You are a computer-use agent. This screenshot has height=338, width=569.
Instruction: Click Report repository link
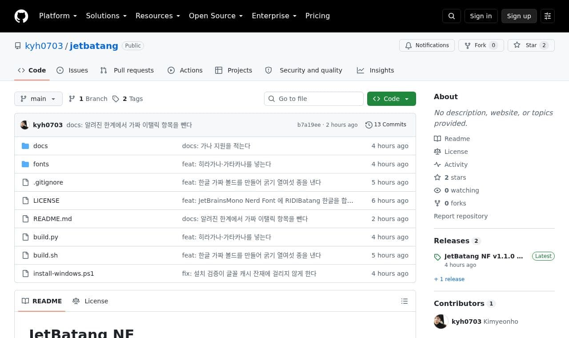click(x=461, y=216)
